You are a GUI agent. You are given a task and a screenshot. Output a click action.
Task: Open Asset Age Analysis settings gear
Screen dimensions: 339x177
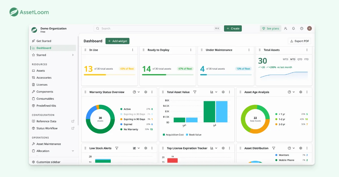[x=301, y=92]
